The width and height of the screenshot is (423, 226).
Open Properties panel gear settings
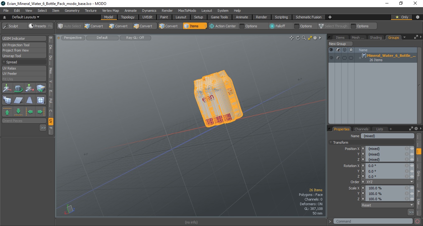pyautogui.click(x=416, y=129)
